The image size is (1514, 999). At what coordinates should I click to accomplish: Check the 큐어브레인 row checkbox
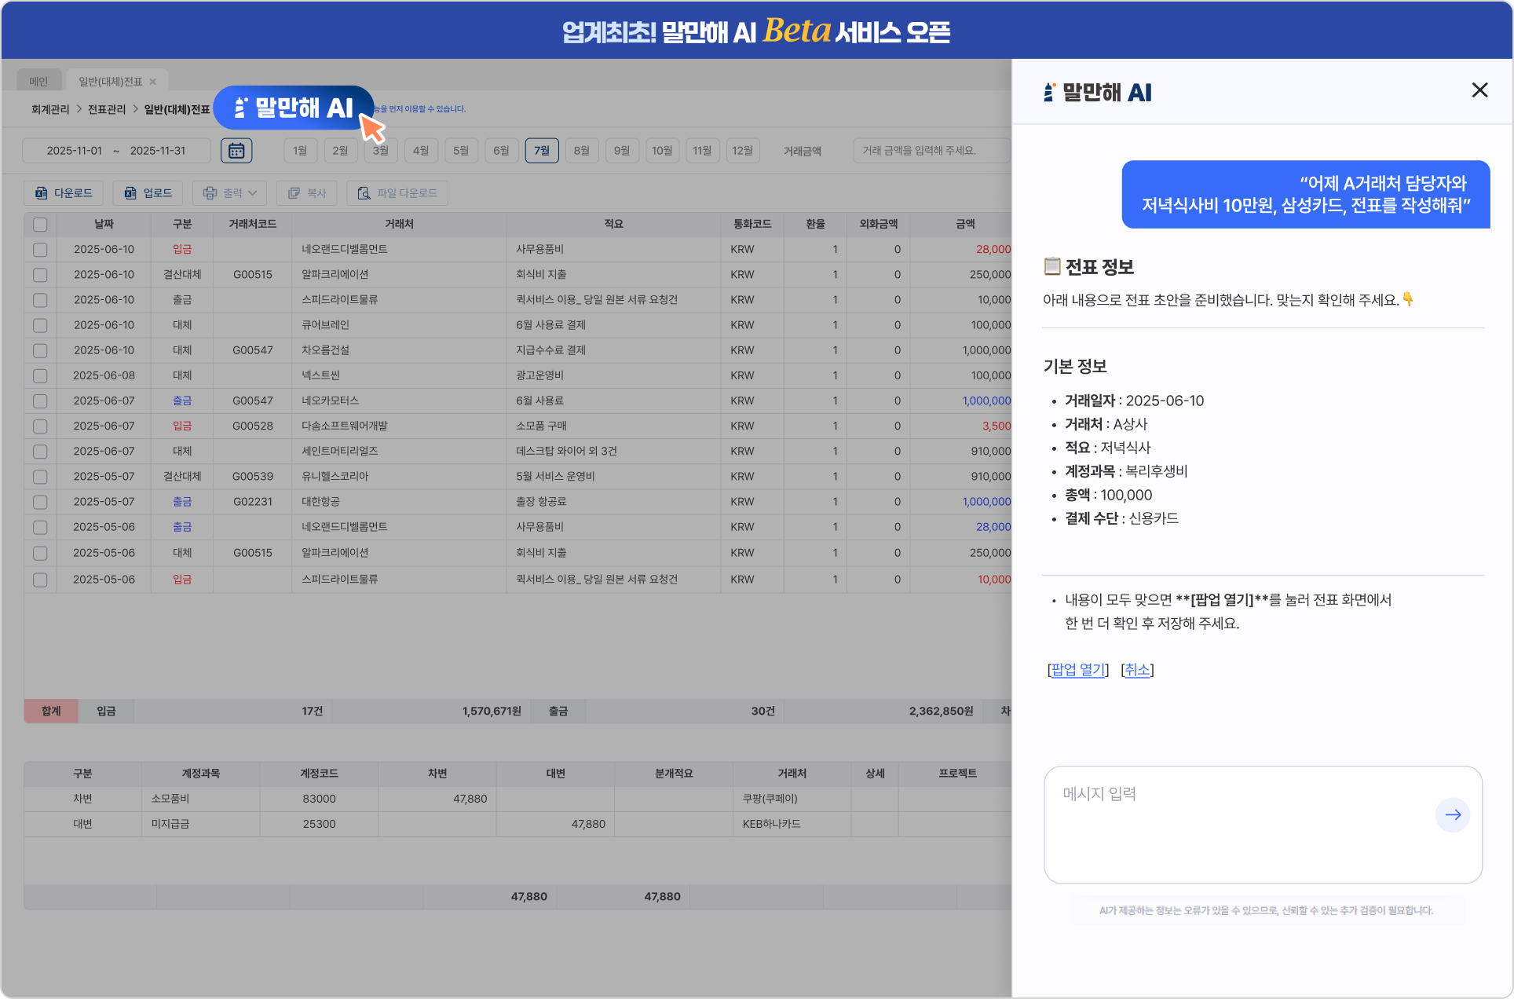[40, 325]
